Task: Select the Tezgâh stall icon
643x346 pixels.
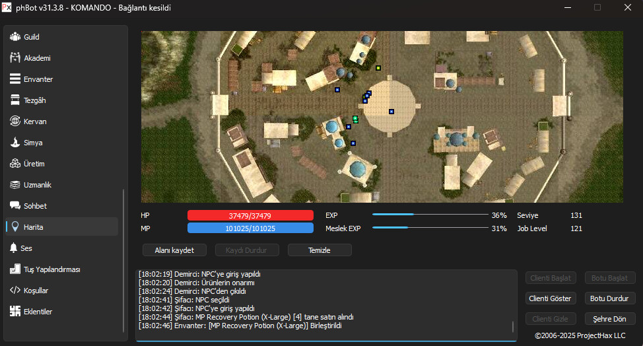Action: tap(15, 100)
